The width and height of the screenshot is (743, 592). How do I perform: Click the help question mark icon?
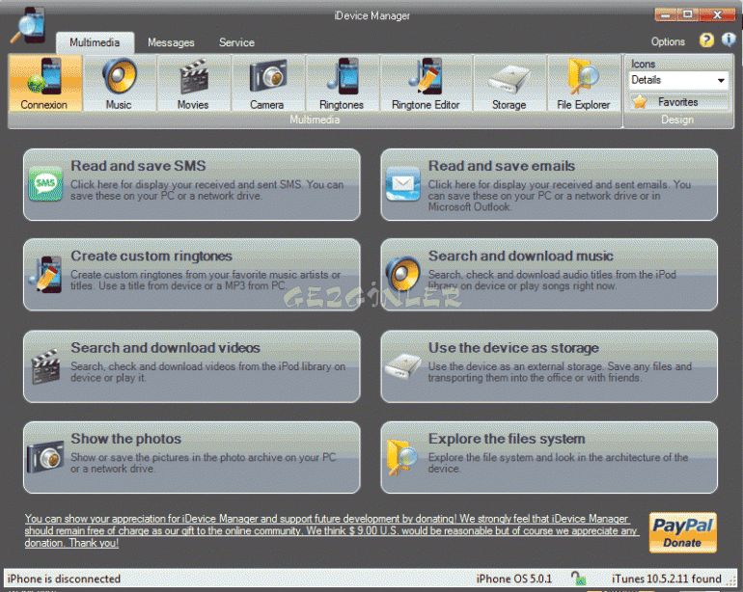706,40
